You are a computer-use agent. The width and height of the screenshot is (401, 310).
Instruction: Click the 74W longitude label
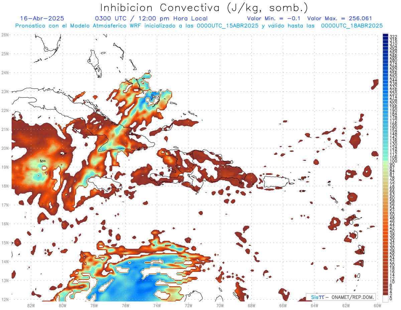[x=157, y=305]
